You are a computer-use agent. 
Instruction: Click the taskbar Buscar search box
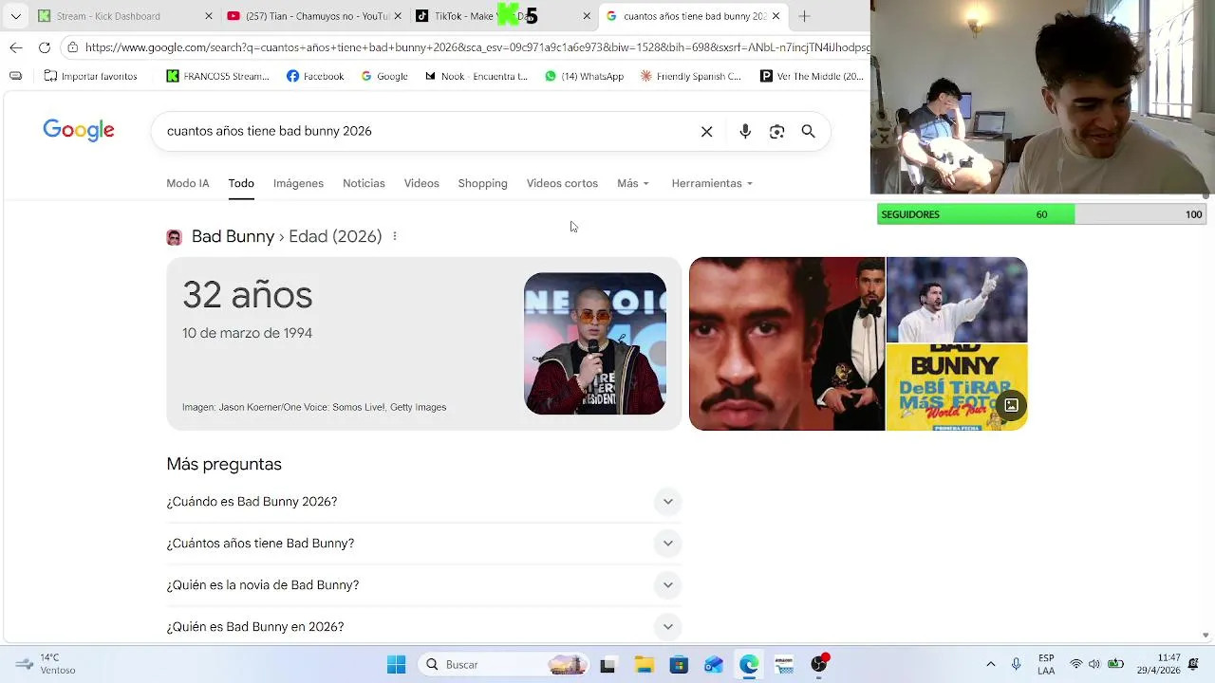[x=504, y=665]
